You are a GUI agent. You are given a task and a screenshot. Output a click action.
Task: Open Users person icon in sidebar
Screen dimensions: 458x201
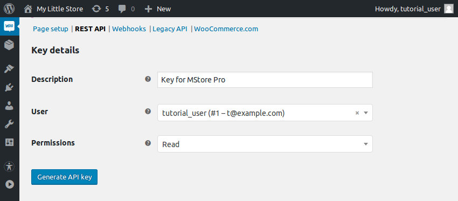point(9,106)
